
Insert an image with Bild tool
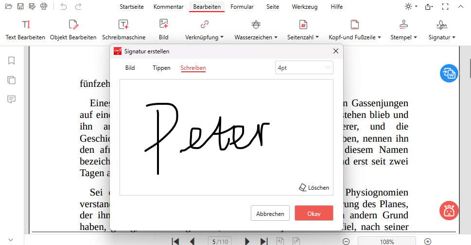[164, 30]
